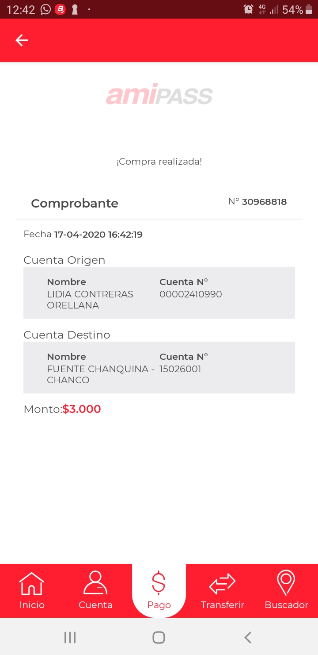This screenshot has width=318, height=655.
Task: Tap the receipt number 30968818
Action: [264, 202]
